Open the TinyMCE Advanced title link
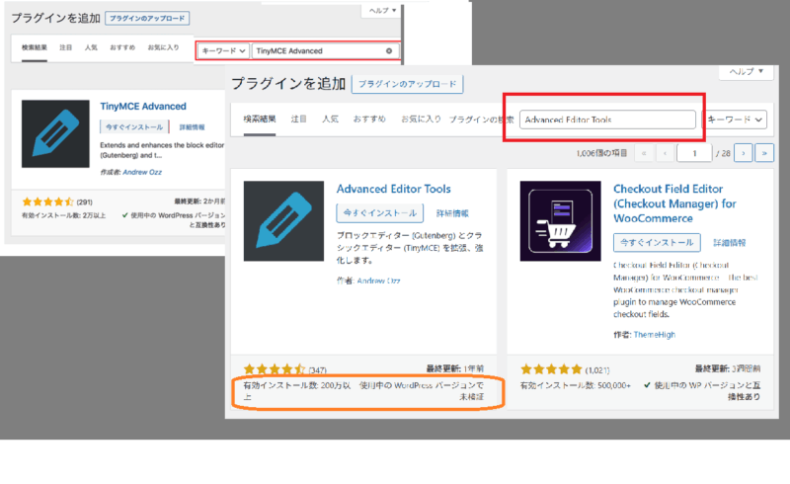The width and height of the screenshot is (790, 484). click(x=143, y=107)
